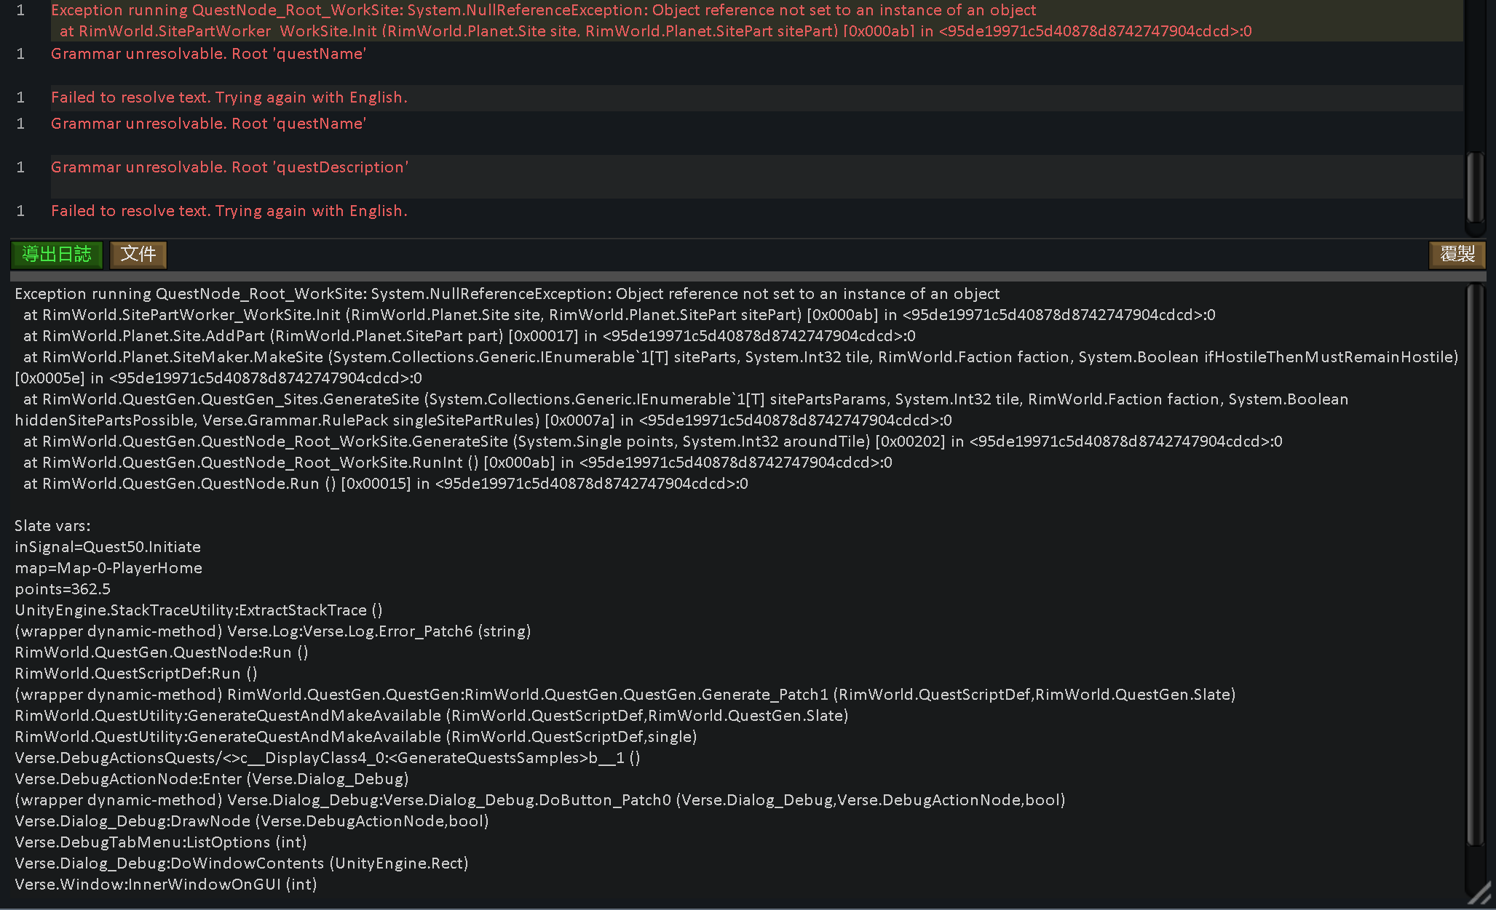Click the 'points=362.5' line

[x=63, y=589]
